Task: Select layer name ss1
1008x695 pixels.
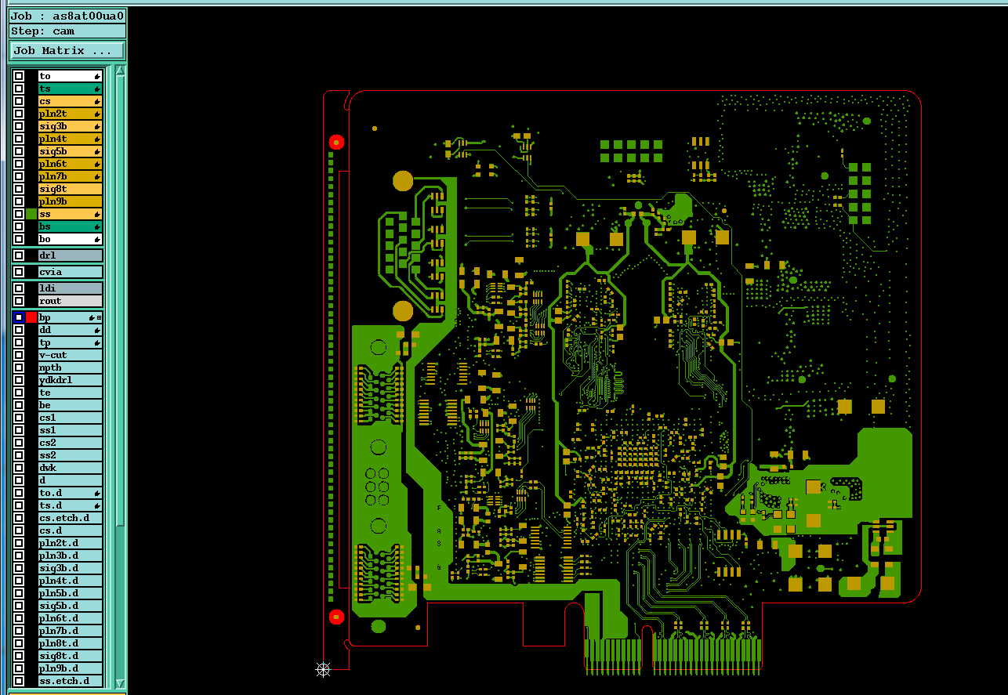Action: pos(71,430)
